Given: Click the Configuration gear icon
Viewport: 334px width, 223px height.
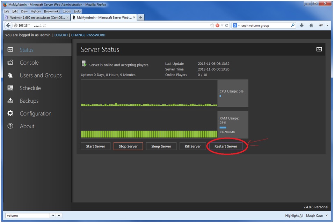Looking at the screenshot, I should point(10,113).
